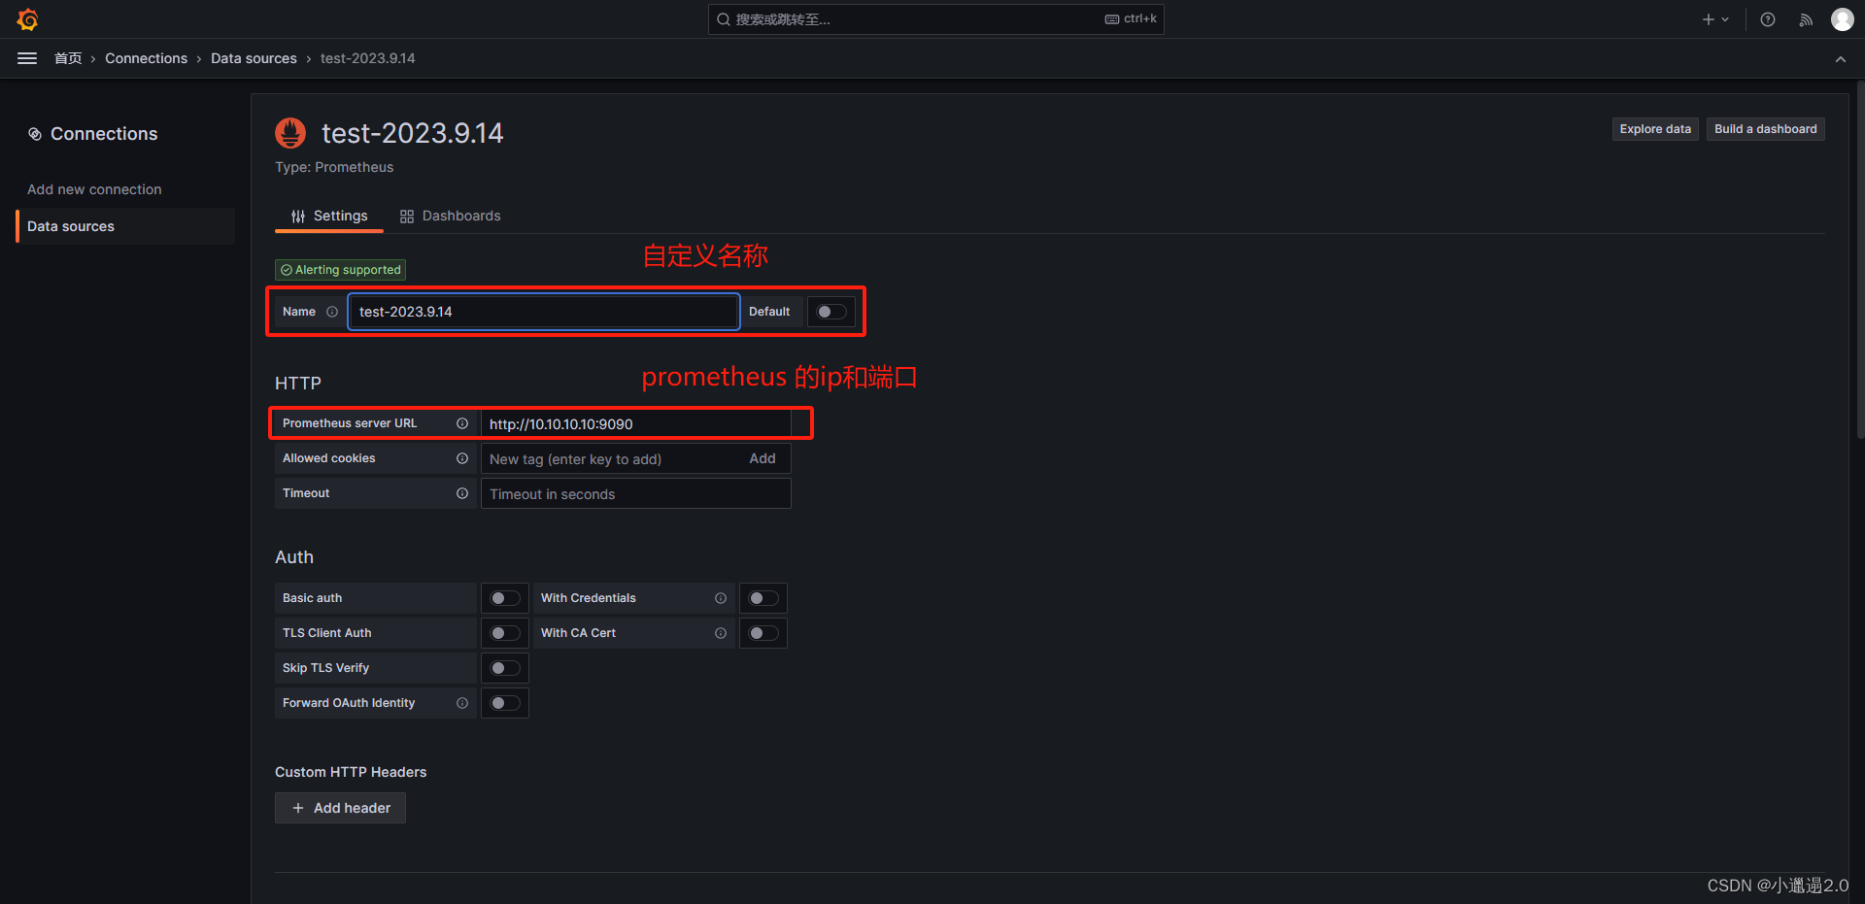1865x904 pixels.
Task: Enable the With Credentials switch
Action: [x=763, y=598]
